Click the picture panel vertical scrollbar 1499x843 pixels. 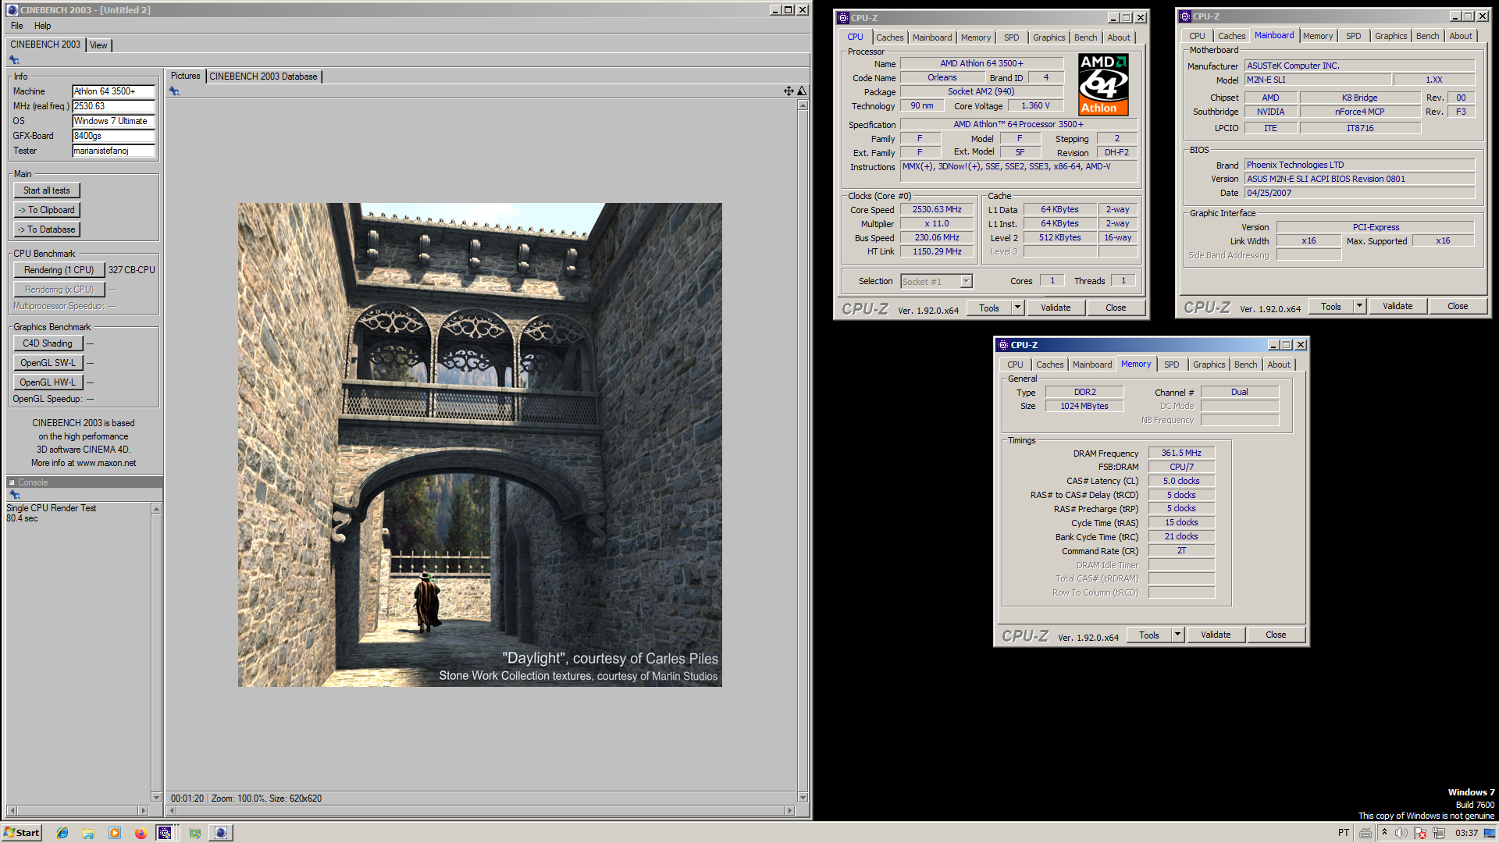803,451
